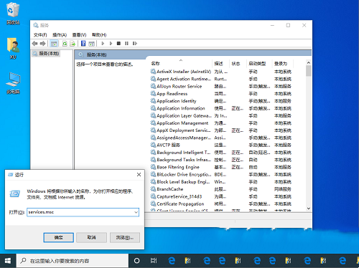Screen dimensions: 359x268
Task: Close the Run dialog
Action: click(139, 175)
